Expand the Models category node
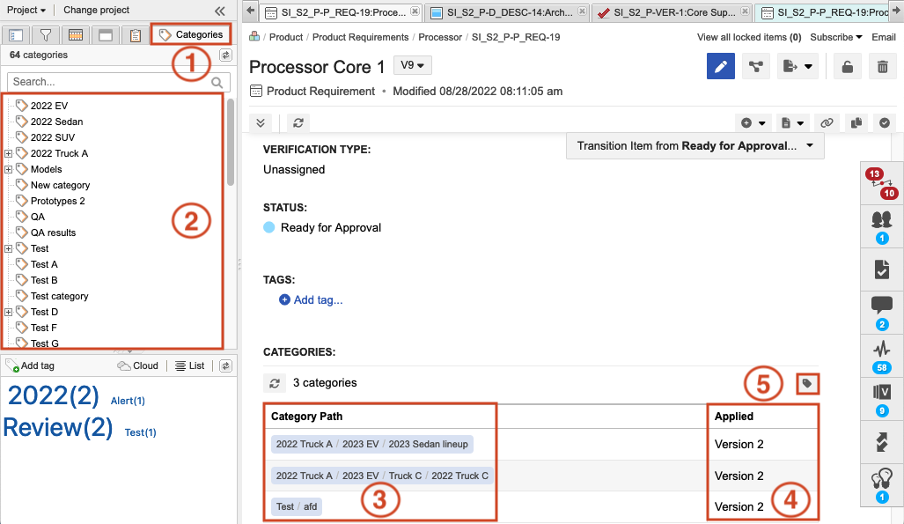Viewport: 904px width, 524px height. (9, 169)
